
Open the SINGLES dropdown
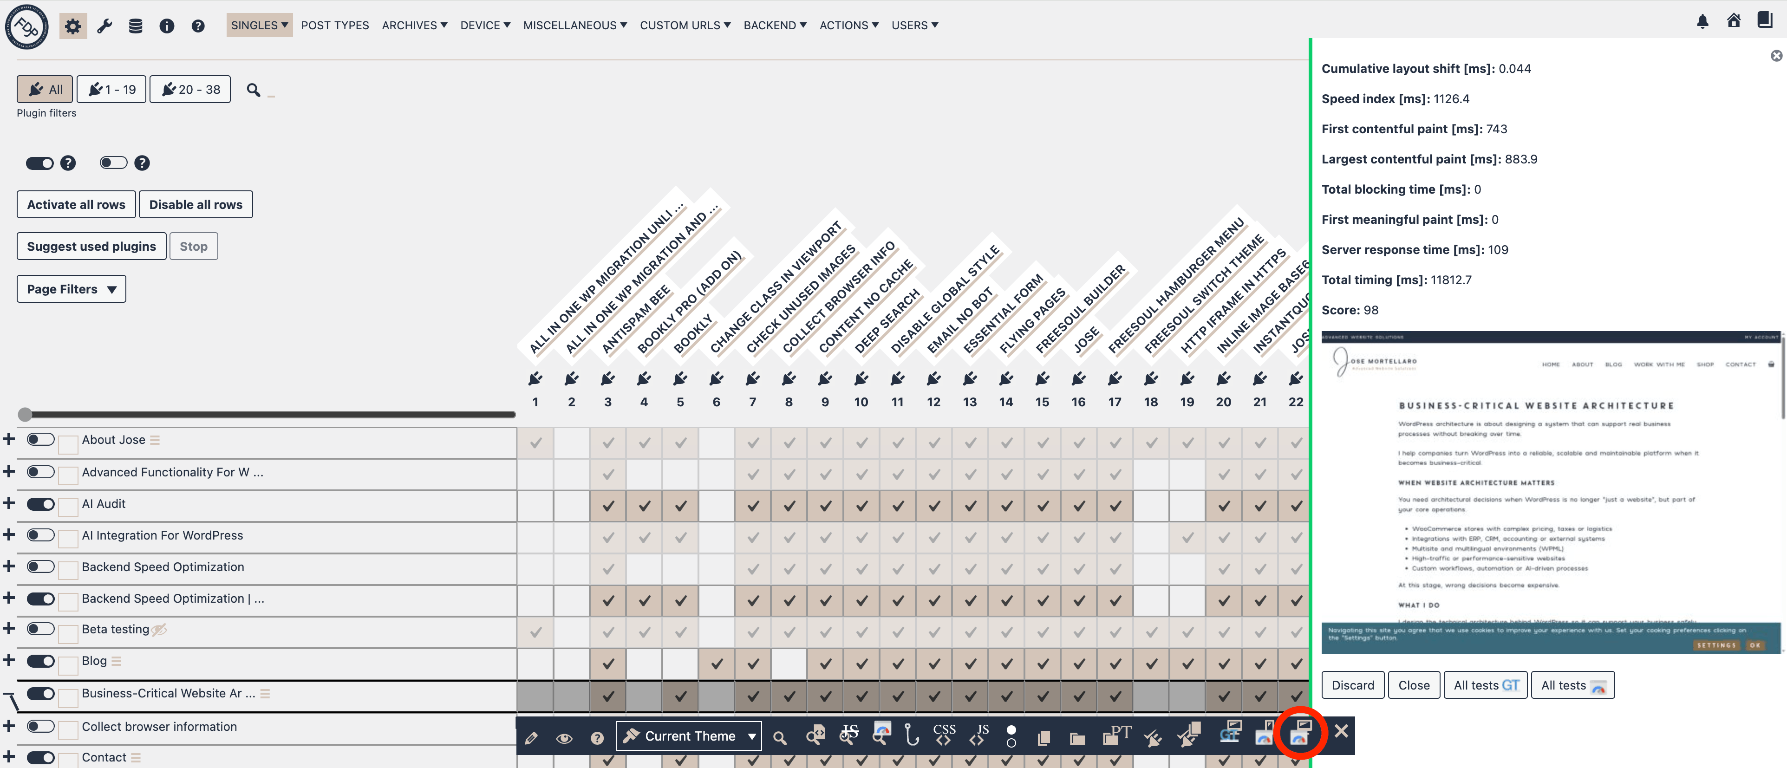point(259,25)
